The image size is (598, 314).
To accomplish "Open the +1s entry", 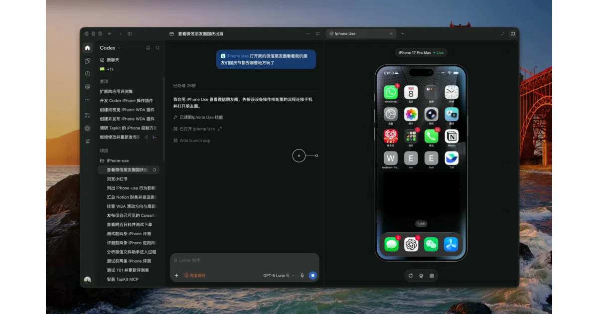I will 107,69.
